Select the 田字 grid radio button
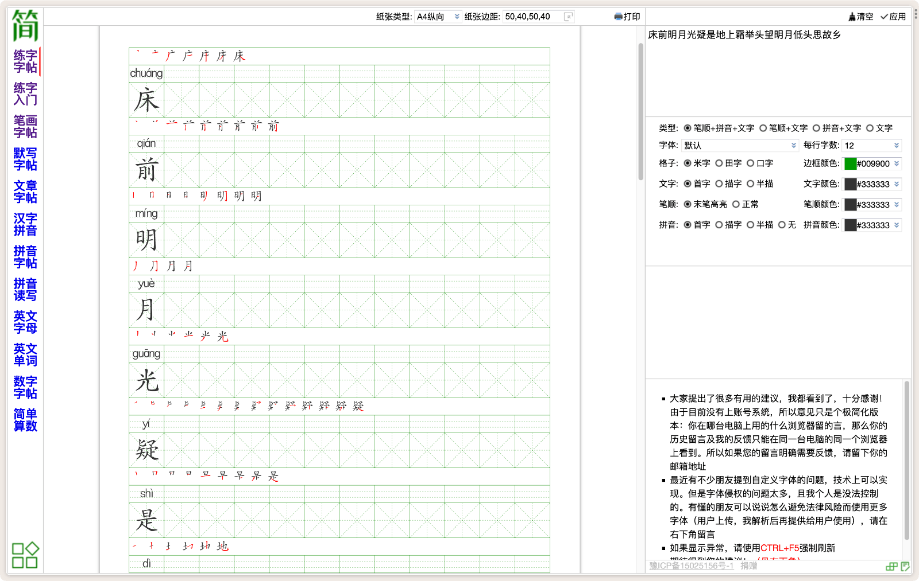 click(x=719, y=163)
